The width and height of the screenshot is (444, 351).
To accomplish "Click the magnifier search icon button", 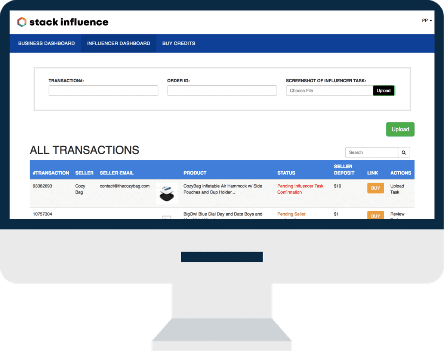I will point(404,152).
